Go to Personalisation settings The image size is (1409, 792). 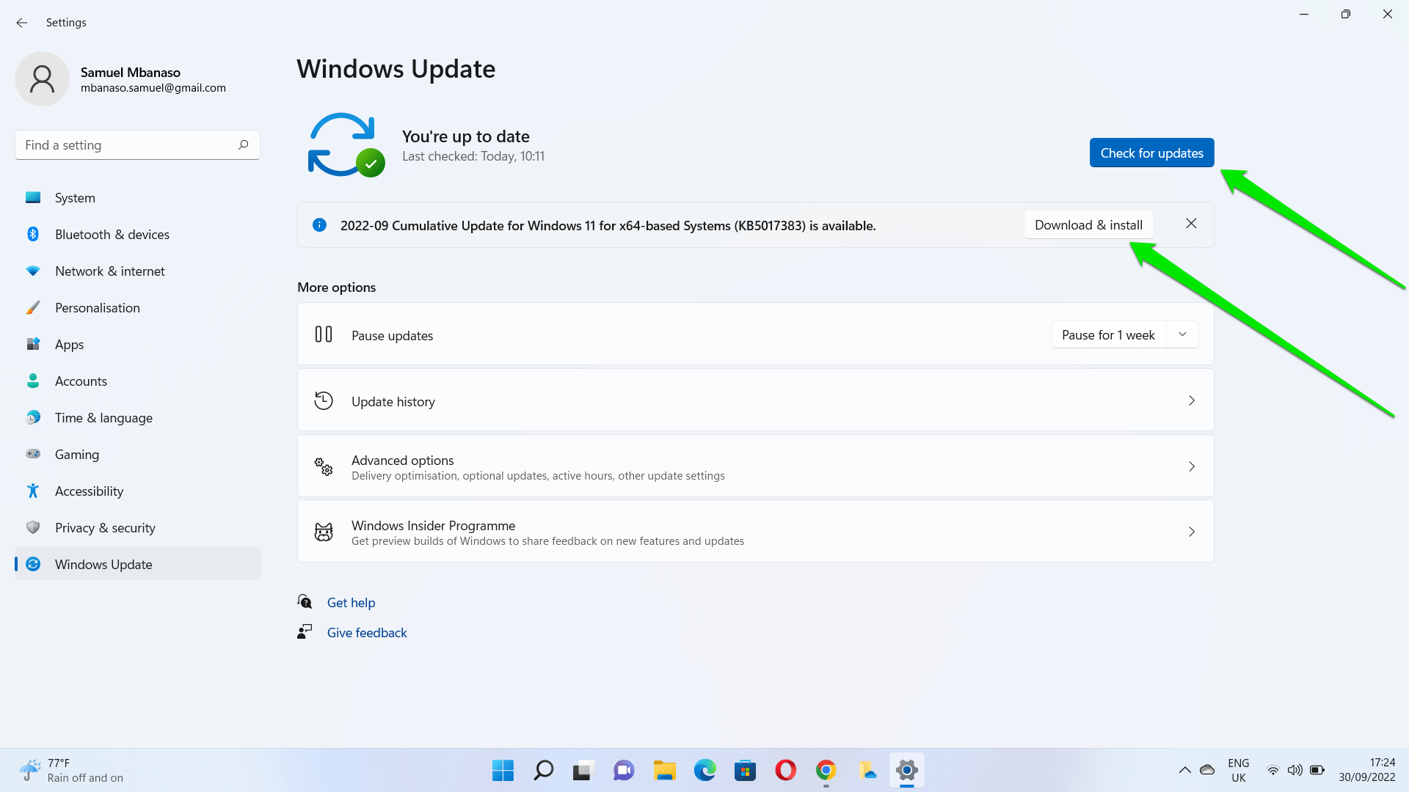coord(137,308)
